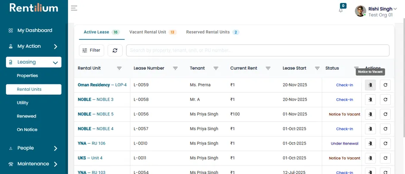This screenshot has height=174, width=405.
Task: Click Notice to Vacant icon for L-0058
Action: pyautogui.click(x=371, y=99)
